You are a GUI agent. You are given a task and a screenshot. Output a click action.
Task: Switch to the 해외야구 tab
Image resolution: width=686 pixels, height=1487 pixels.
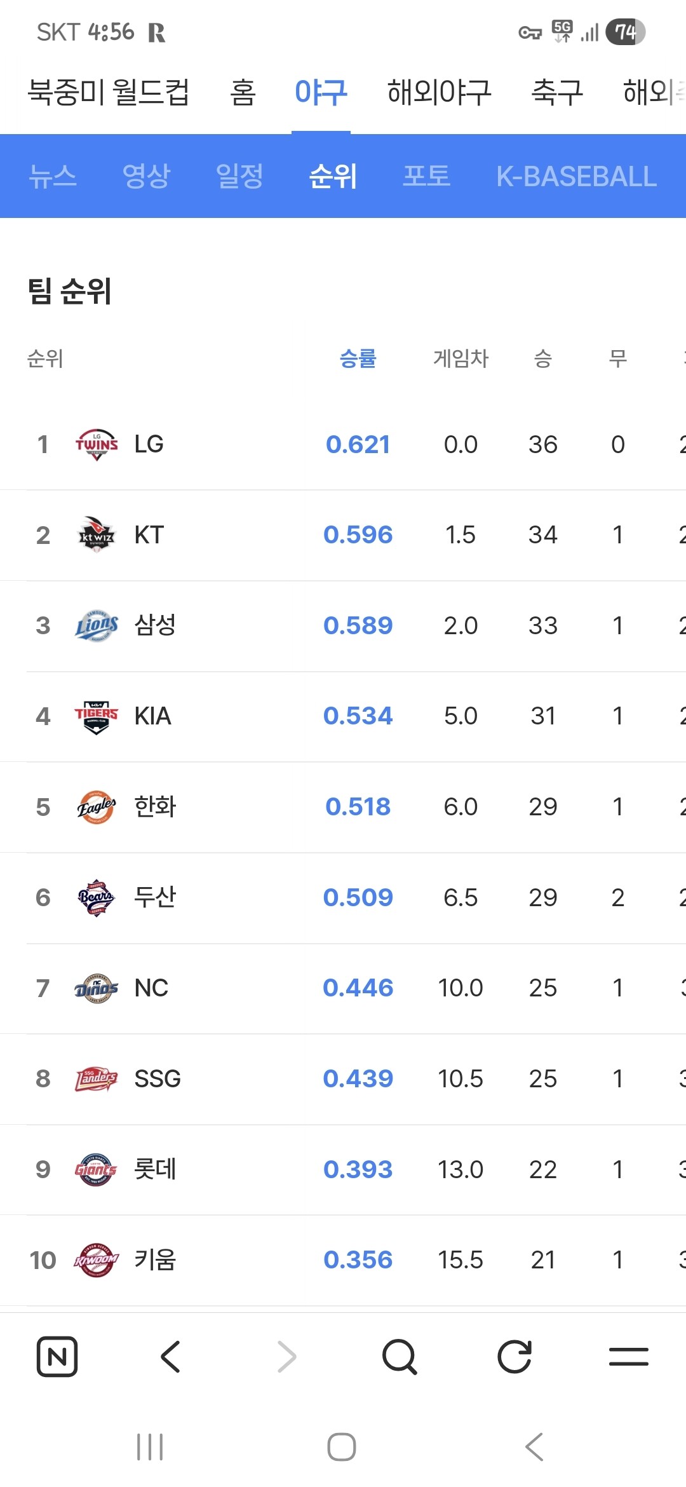click(440, 93)
